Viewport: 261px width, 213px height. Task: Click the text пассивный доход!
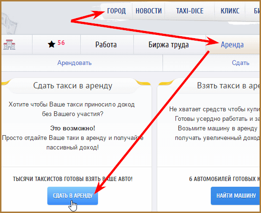pos(73,148)
